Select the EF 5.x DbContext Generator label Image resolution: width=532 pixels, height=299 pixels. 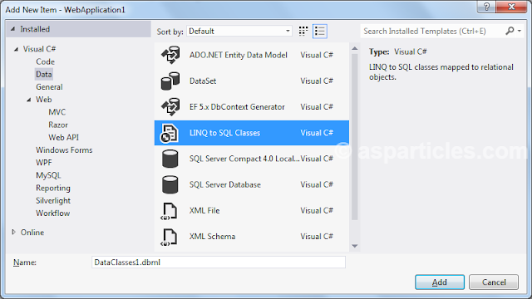[x=237, y=107]
